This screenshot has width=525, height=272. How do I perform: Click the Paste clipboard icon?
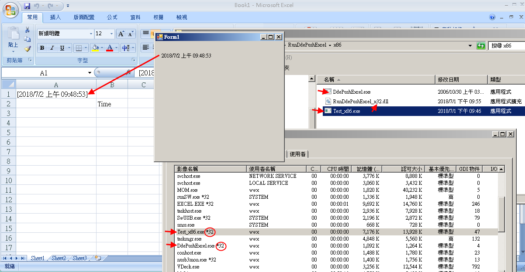(x=14, y=34)
